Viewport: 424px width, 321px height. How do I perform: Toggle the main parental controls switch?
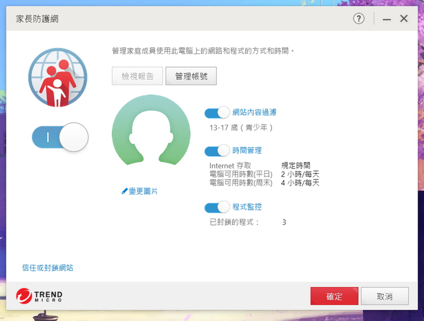[60, 138]
